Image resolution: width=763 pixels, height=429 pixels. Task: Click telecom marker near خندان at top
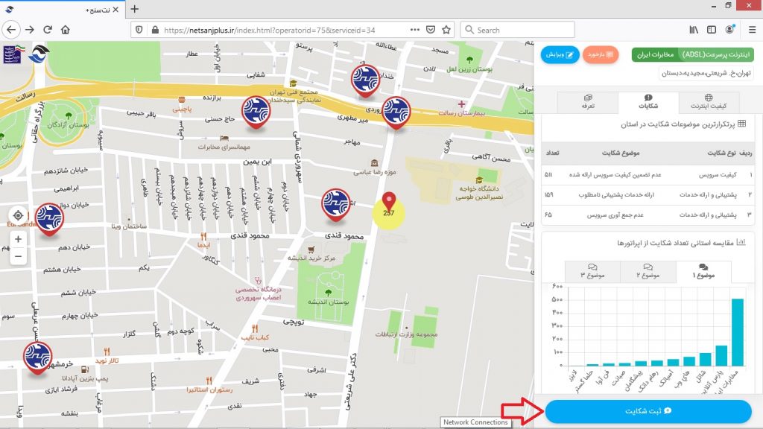pos(365,80)
